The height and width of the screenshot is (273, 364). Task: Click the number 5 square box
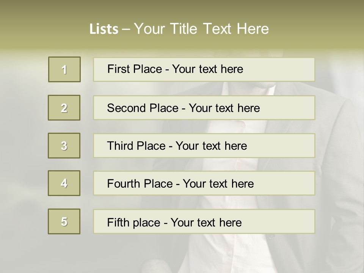[x=64, y=221]
